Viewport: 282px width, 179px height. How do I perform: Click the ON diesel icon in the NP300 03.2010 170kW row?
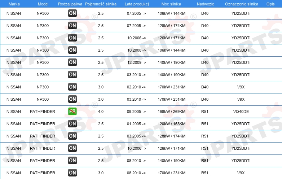pyautogui.click(x=72, y=99)
